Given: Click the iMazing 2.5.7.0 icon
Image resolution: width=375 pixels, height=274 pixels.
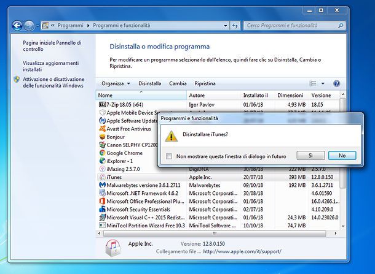Looking at the screenshot, I should coord(102,169).
